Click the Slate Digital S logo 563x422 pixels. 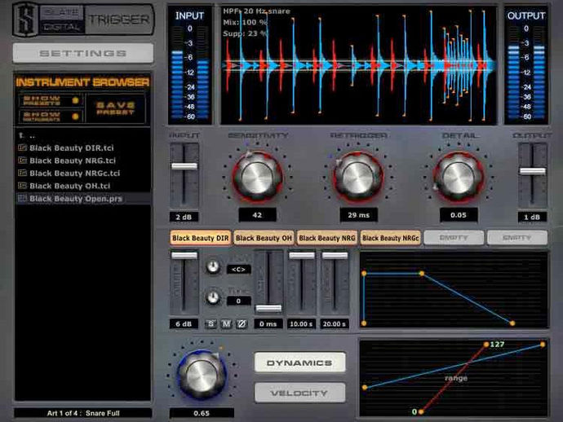point(26,20)
